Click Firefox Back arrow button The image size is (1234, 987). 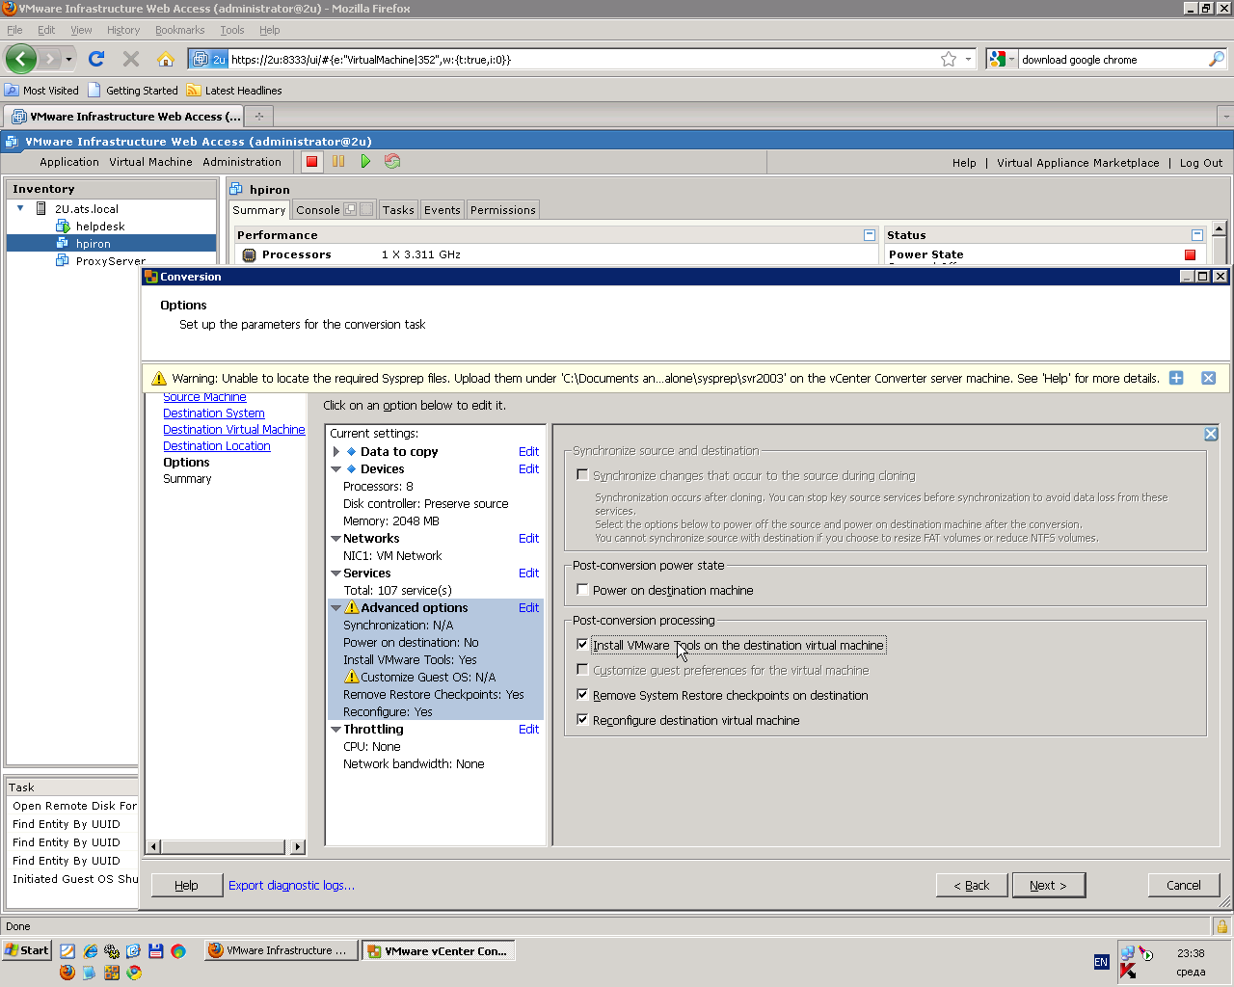click(x=20, y=59)
